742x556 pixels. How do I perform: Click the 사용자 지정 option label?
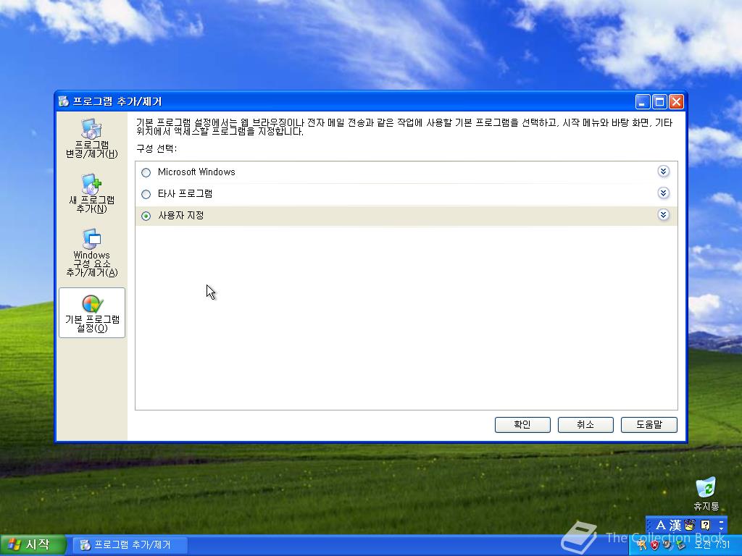pos(180,216)
